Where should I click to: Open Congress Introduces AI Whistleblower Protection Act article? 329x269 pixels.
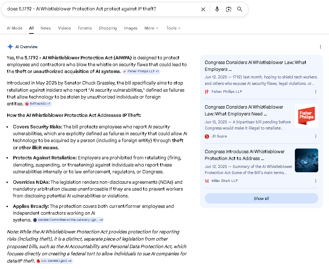click(x=245, y=155)
